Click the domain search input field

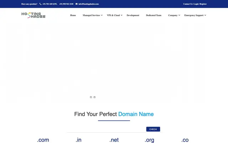pyautogui.click(x=107, y=129)
